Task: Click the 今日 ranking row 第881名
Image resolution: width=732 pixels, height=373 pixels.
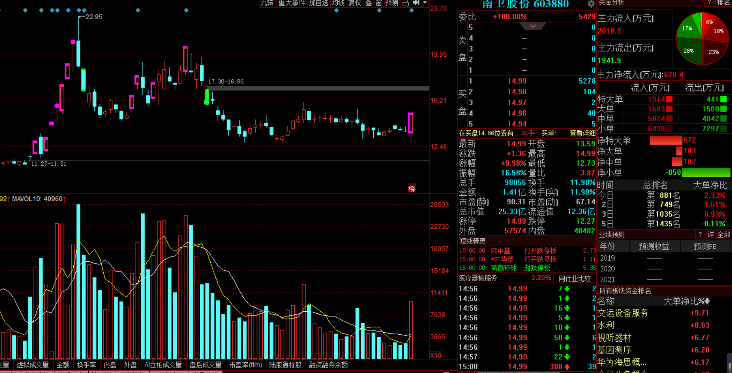Action: click(664, 195)
